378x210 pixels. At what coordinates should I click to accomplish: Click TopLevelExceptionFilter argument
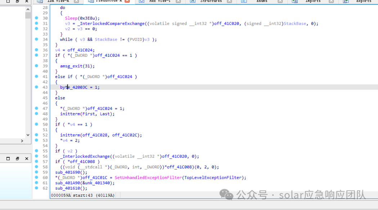click(213, 178)
